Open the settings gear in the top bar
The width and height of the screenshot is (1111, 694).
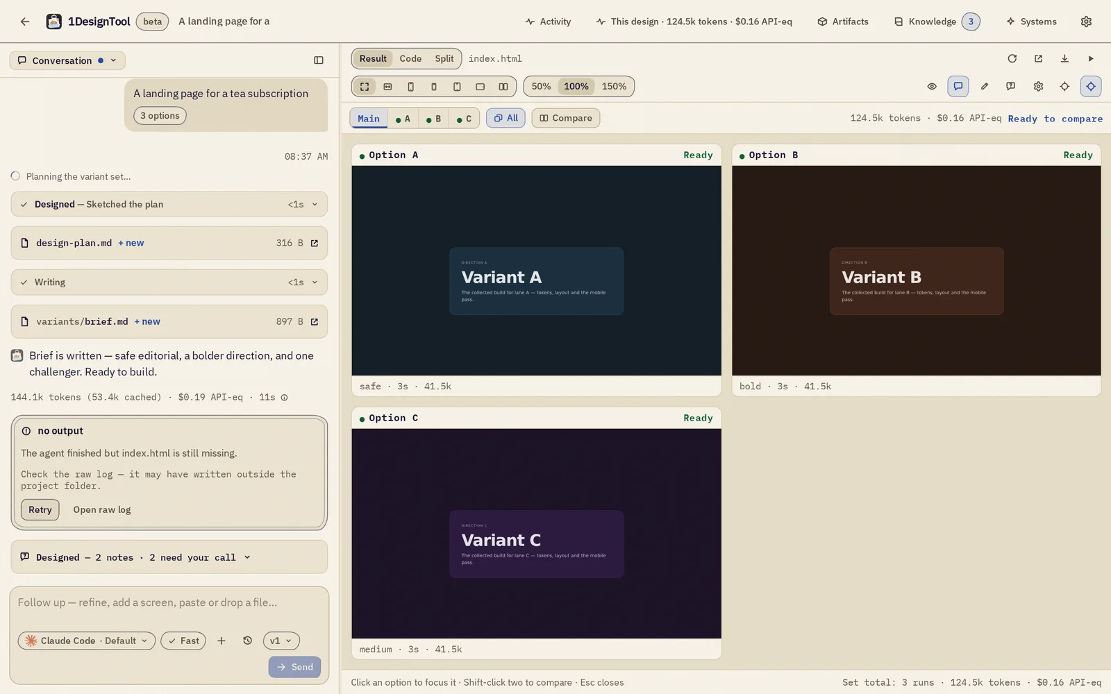[1086, 22]
